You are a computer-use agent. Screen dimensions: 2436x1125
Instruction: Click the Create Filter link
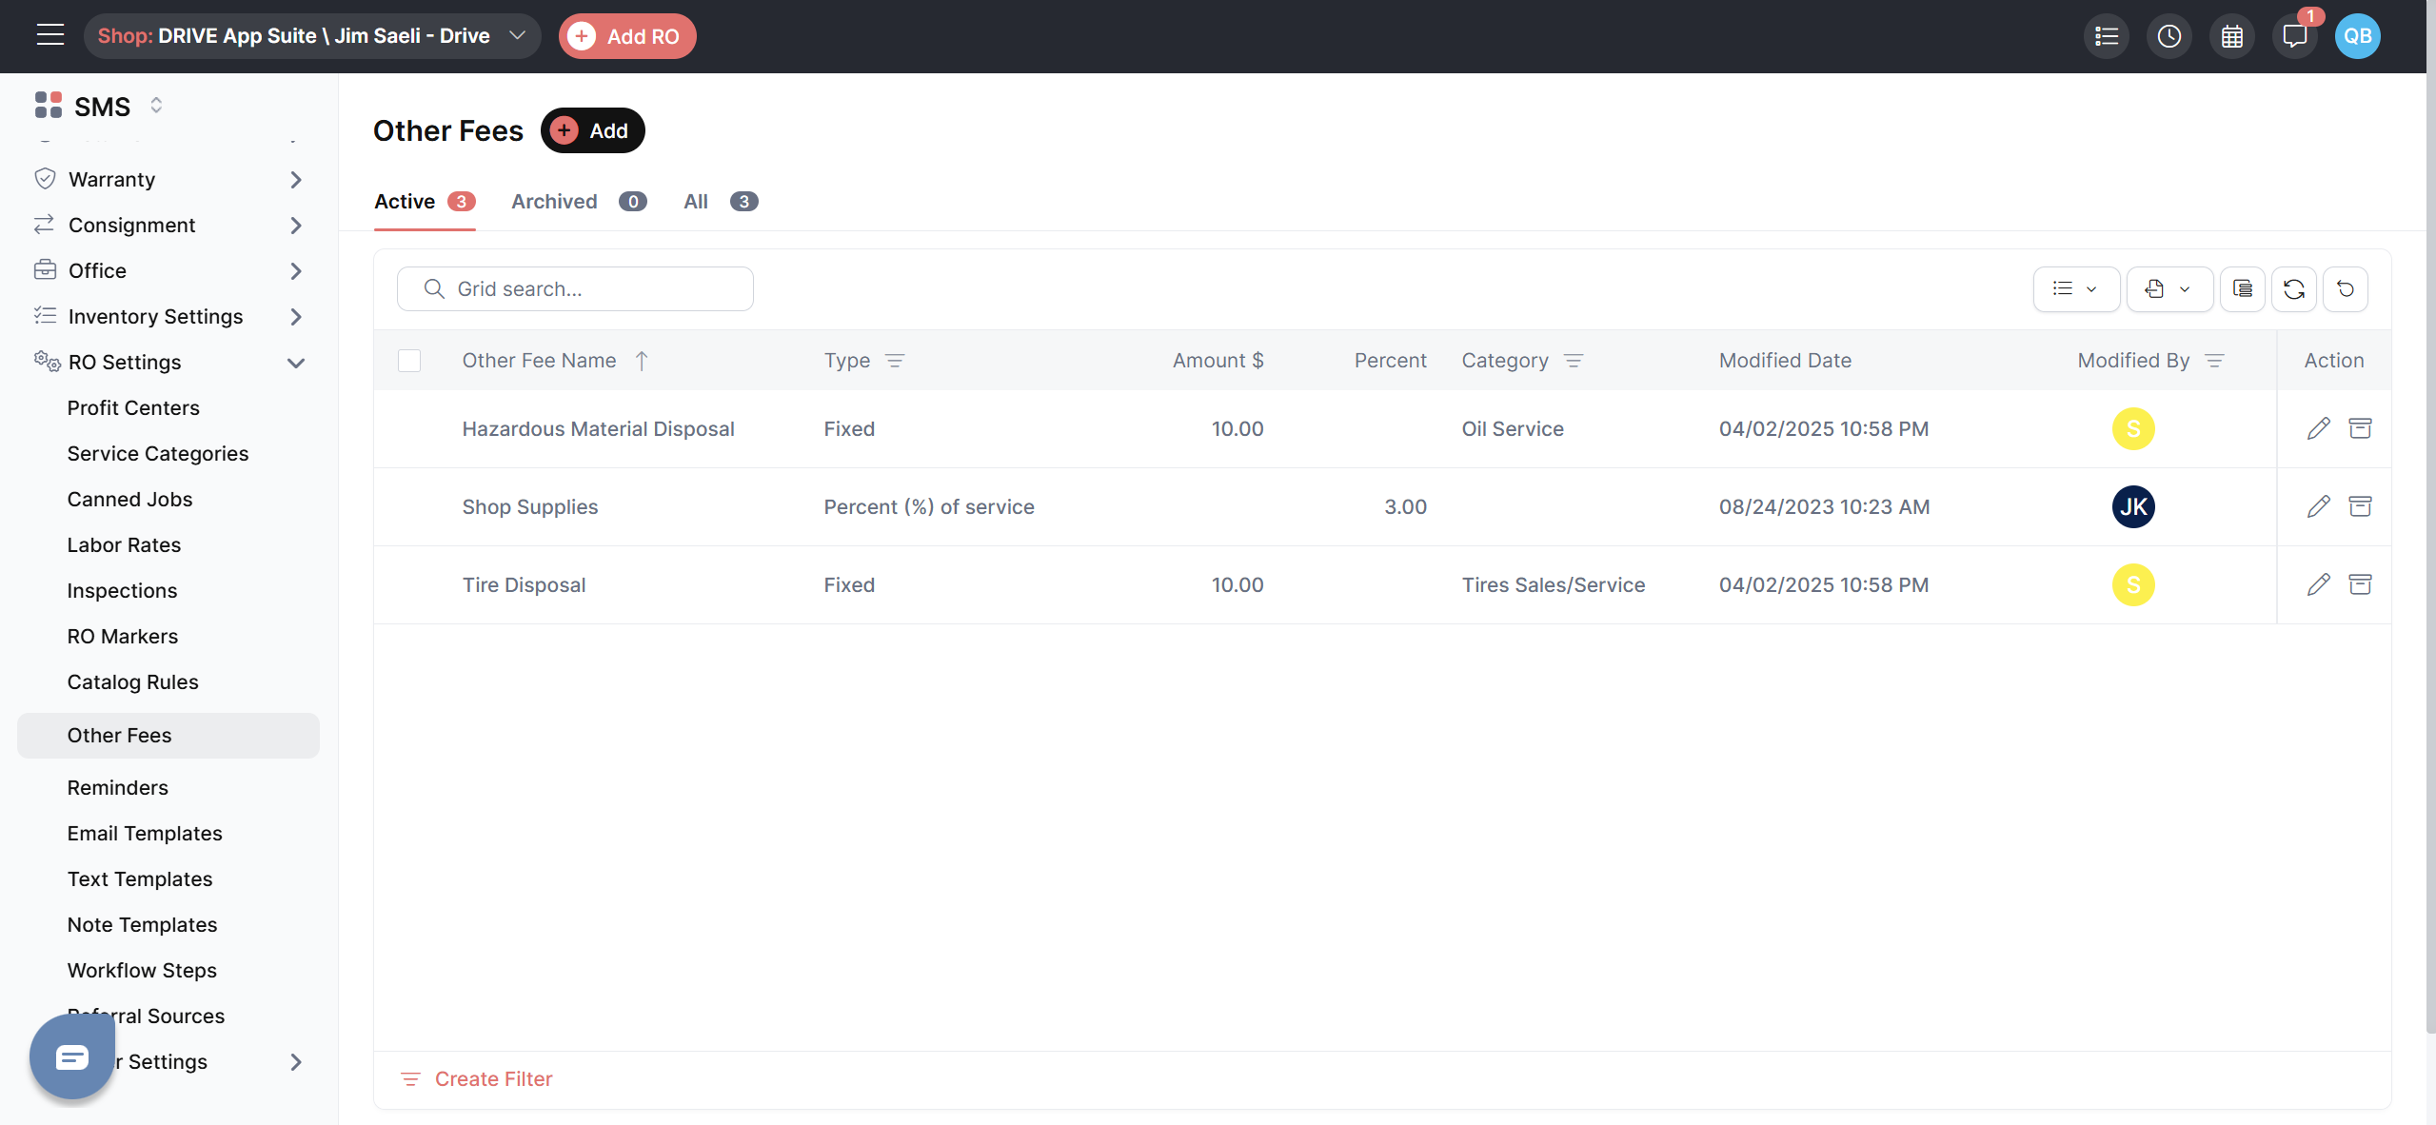(x=492, y=1078)
